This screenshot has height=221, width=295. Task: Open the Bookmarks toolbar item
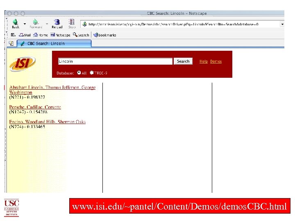[x=105, y=35]
